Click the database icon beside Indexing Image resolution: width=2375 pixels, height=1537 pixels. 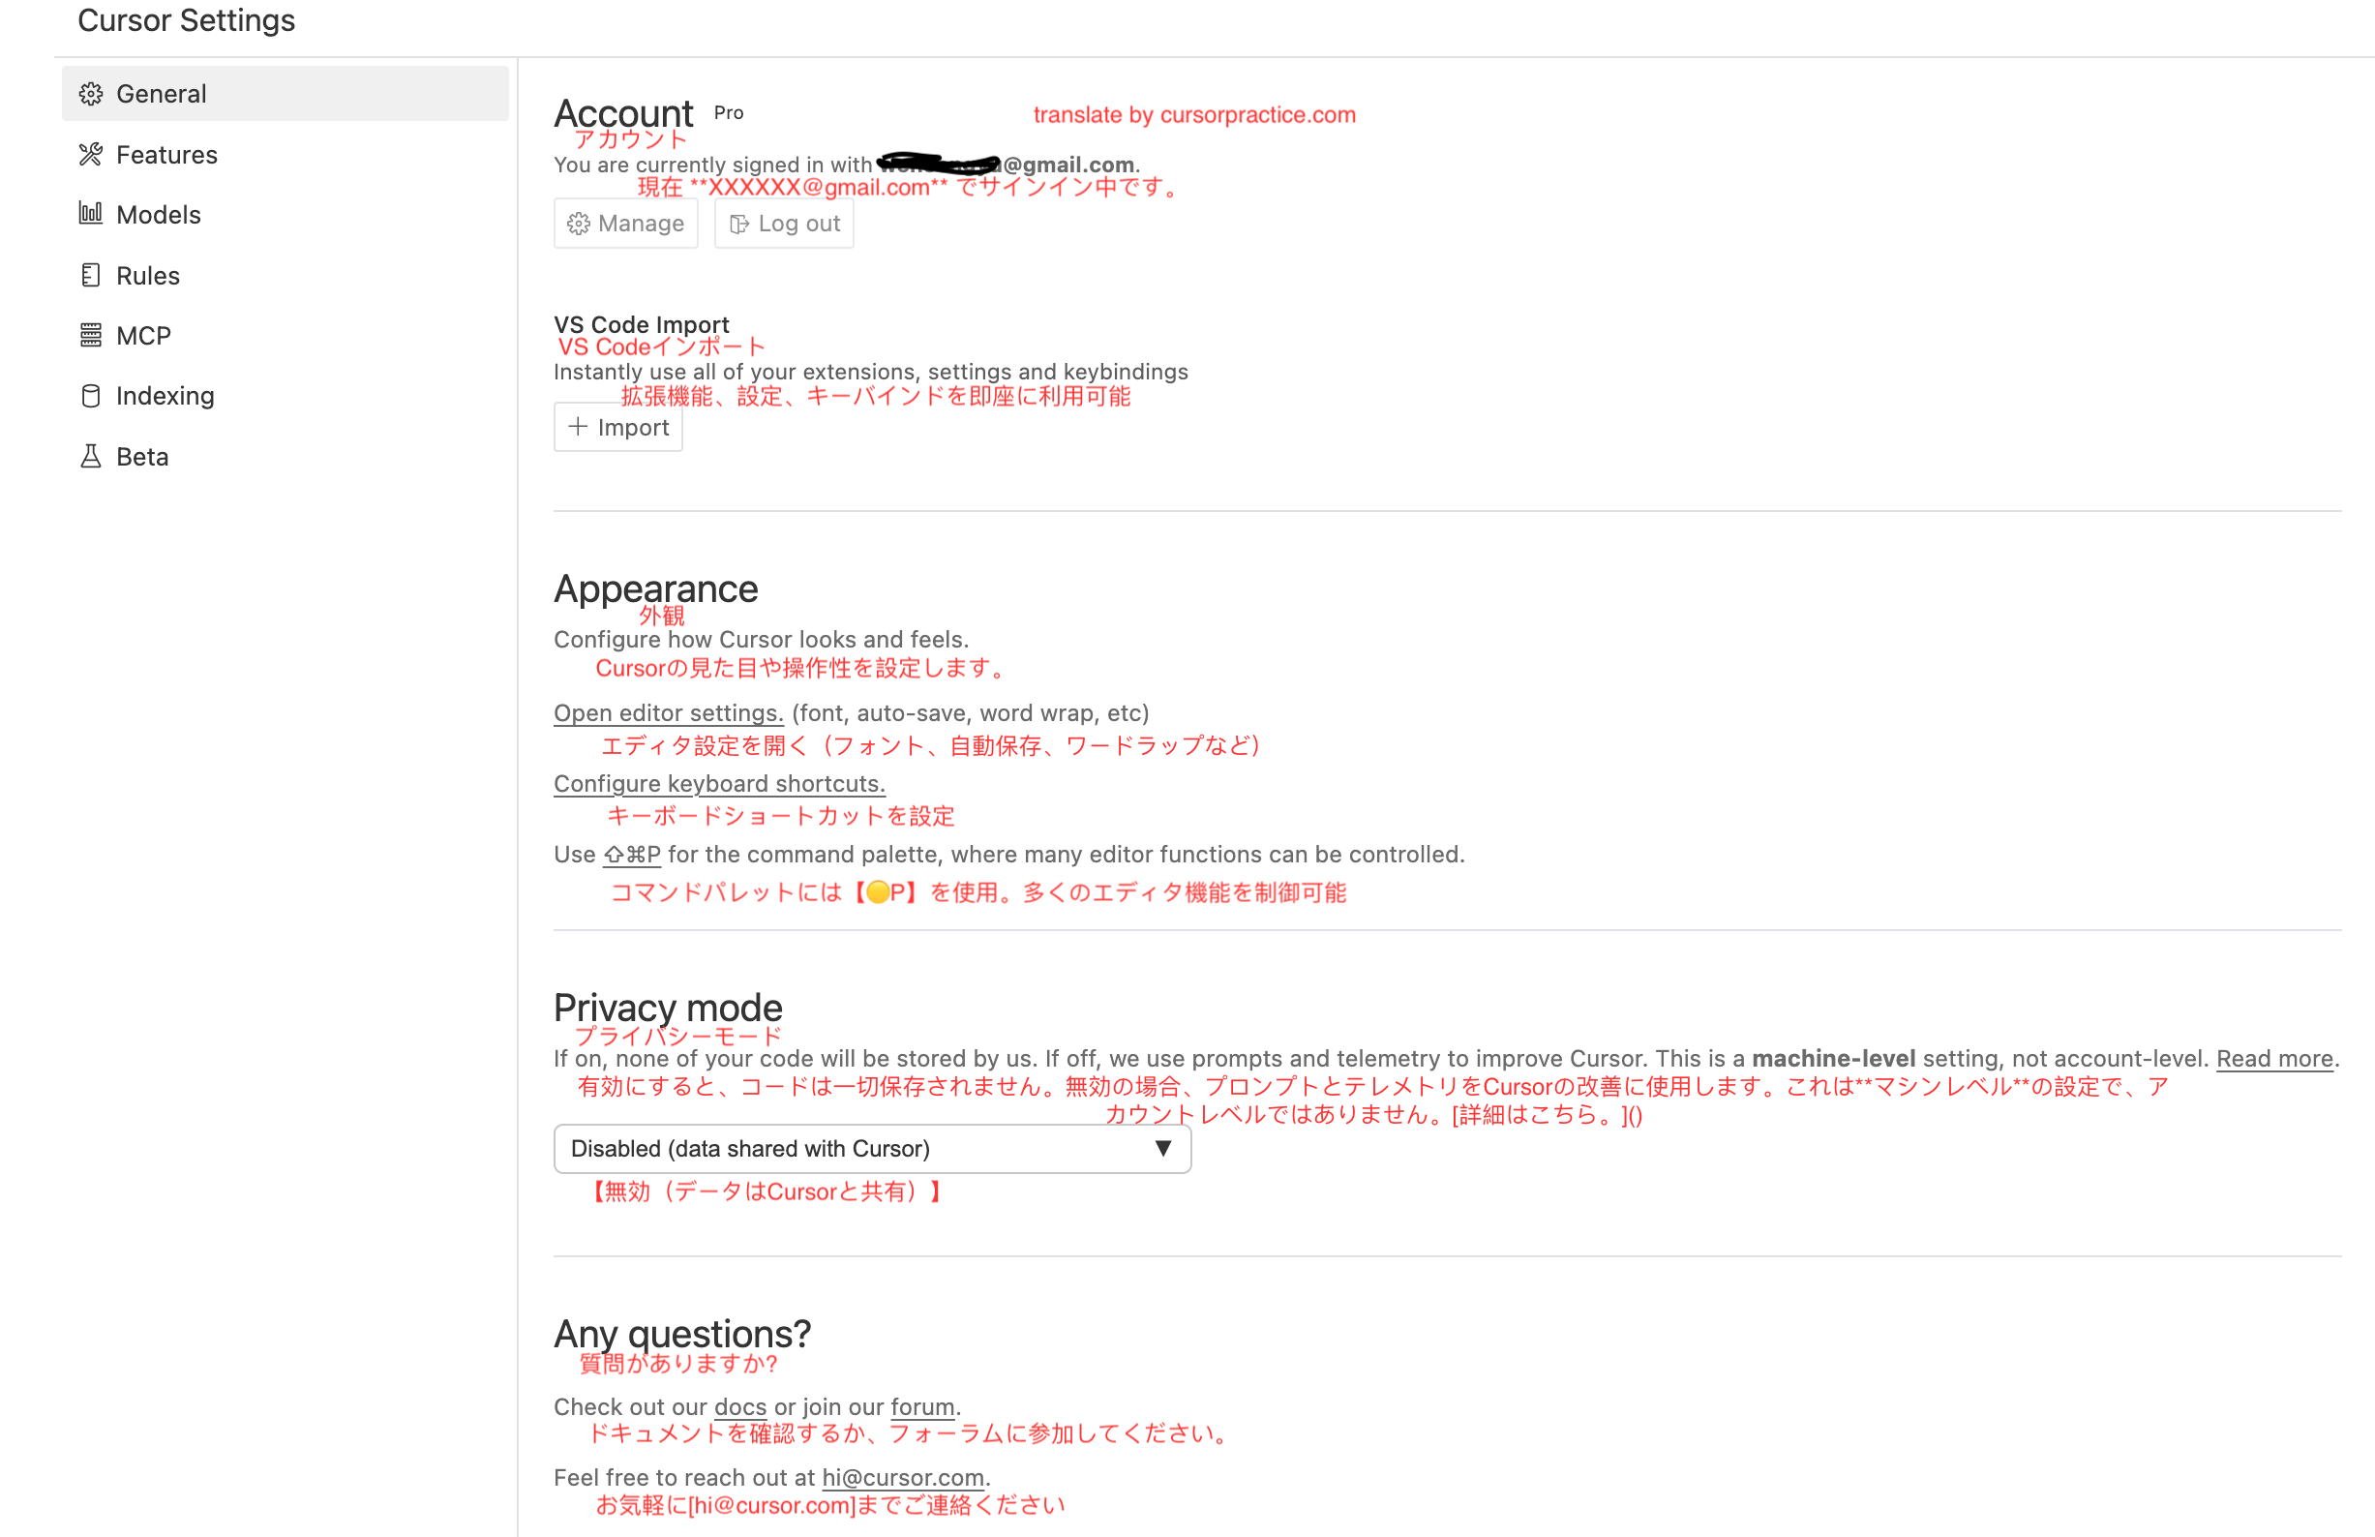click(91, 395)
